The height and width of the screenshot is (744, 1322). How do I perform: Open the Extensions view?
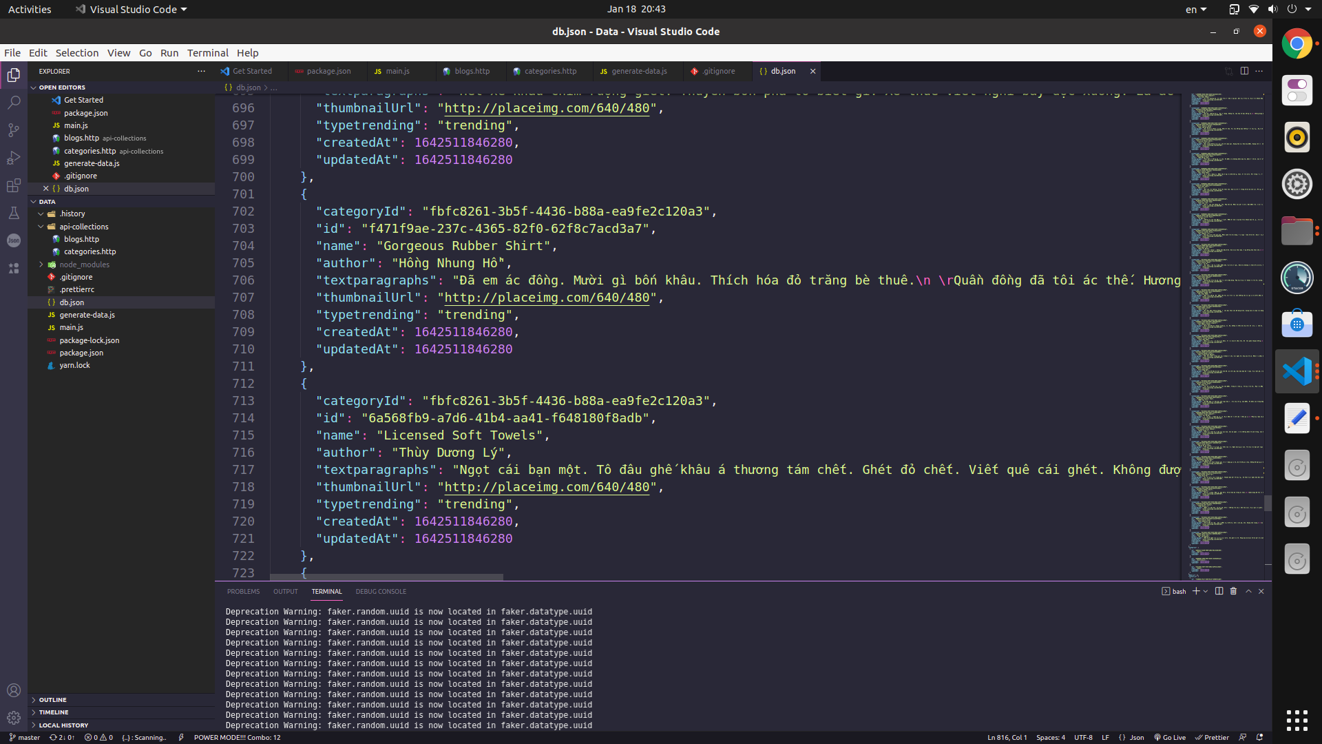pos(14,185)
